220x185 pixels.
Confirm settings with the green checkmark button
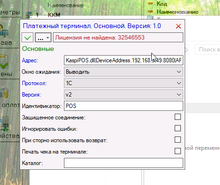(27, 38)
